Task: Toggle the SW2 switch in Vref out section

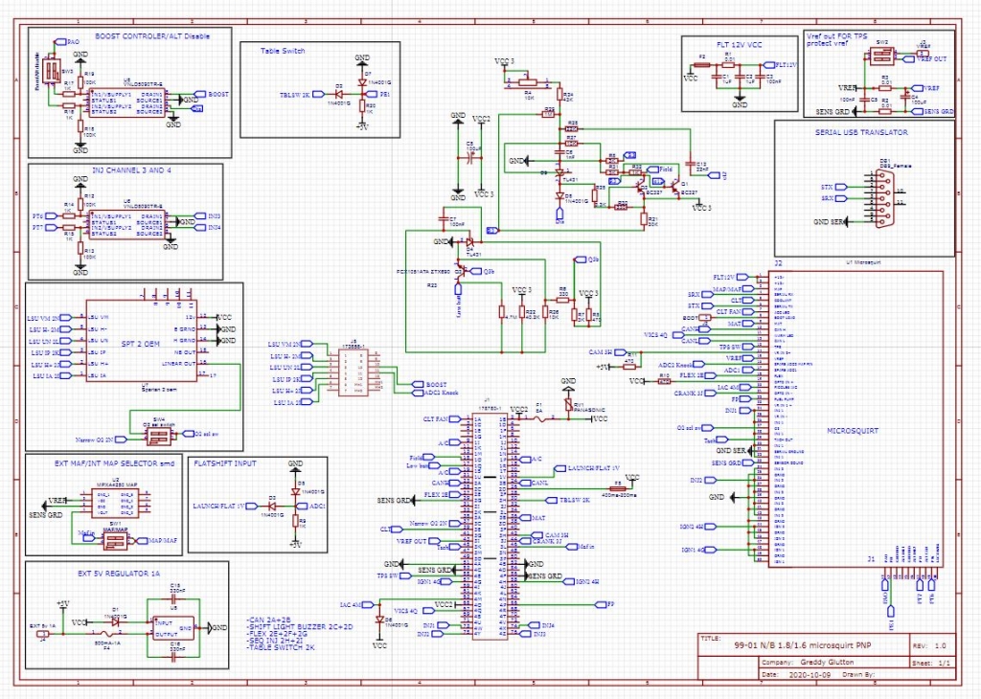Action: tap(881, 56)
